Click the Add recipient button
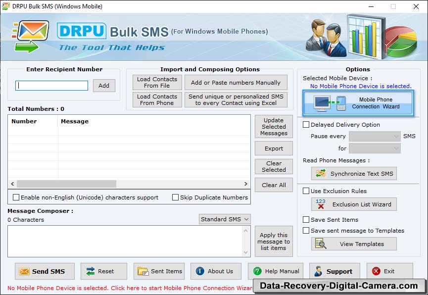 [104, 86]
